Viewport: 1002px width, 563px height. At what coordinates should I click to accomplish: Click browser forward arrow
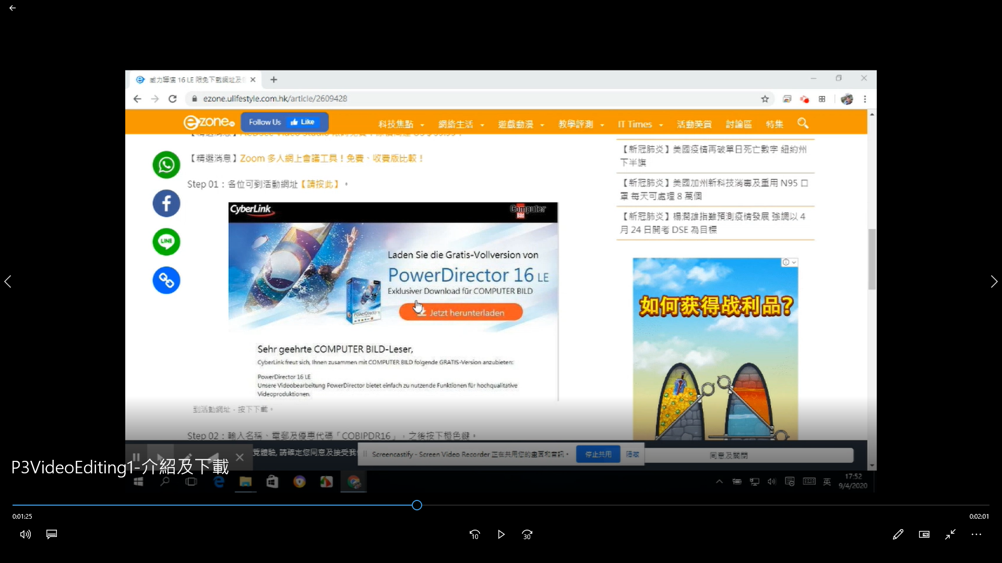pos(155,99)
